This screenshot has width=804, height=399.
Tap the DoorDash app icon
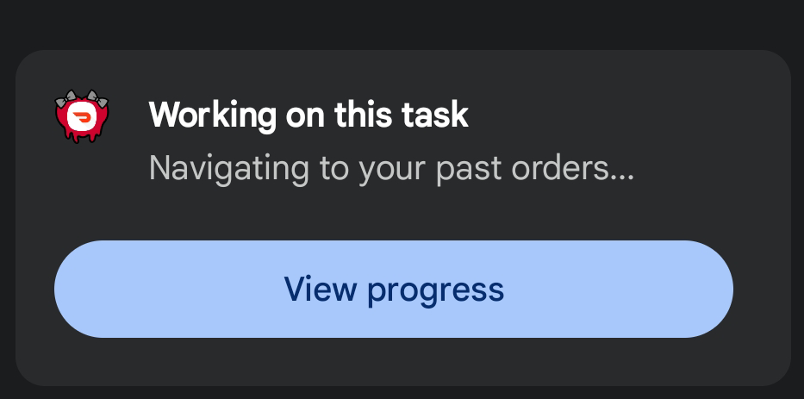[x=83, y=117]
